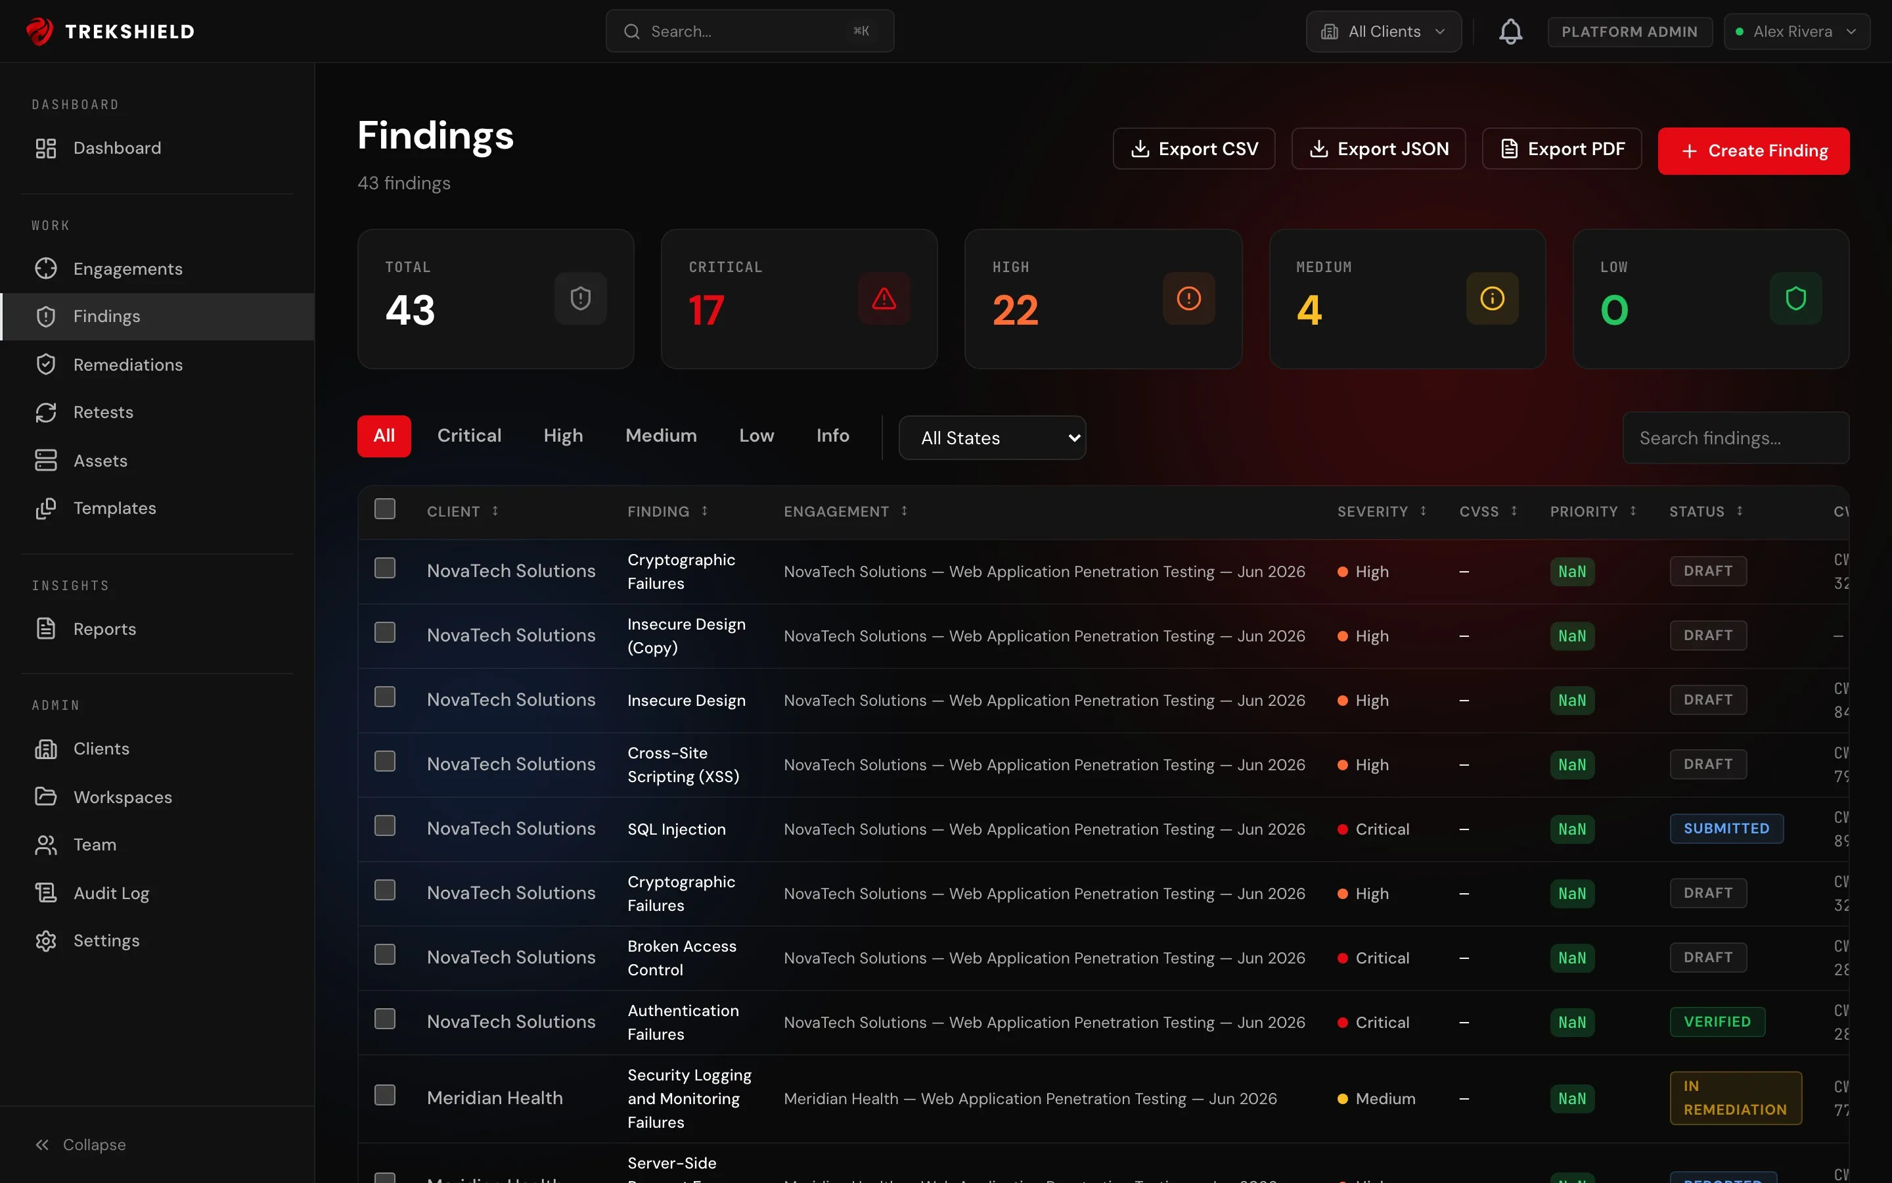
Task: Click the Critical warning triangle icon
Action: 884,298
